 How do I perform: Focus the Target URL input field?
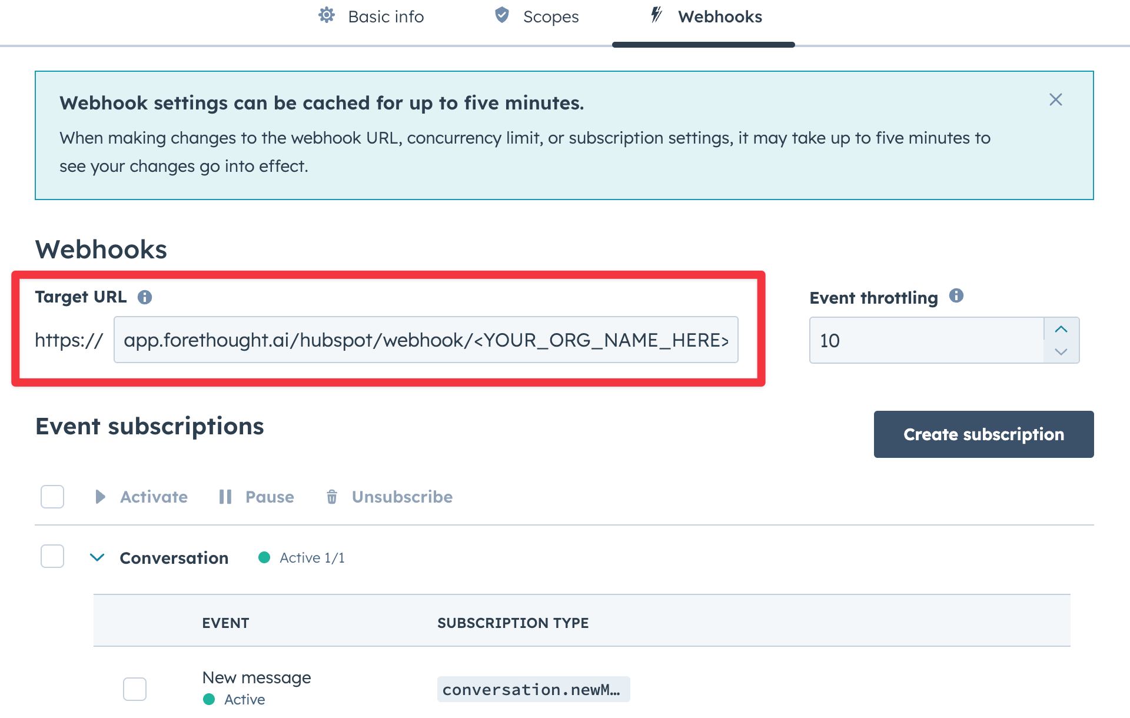(x=426, y=340)
